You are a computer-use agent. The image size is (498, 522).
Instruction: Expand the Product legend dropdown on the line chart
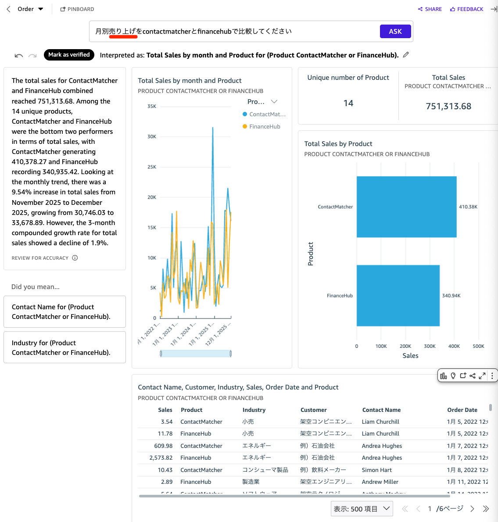click(x=274, y=101)
